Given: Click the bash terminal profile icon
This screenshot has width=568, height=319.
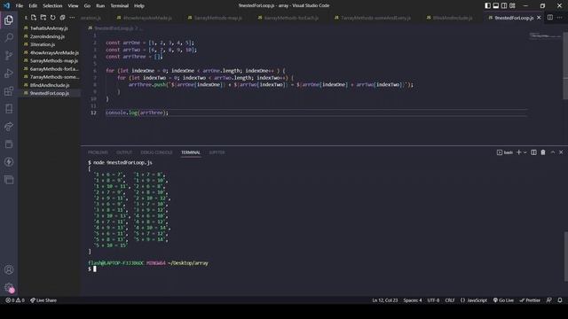Looking at the screenshot, I should click(499, 152).
